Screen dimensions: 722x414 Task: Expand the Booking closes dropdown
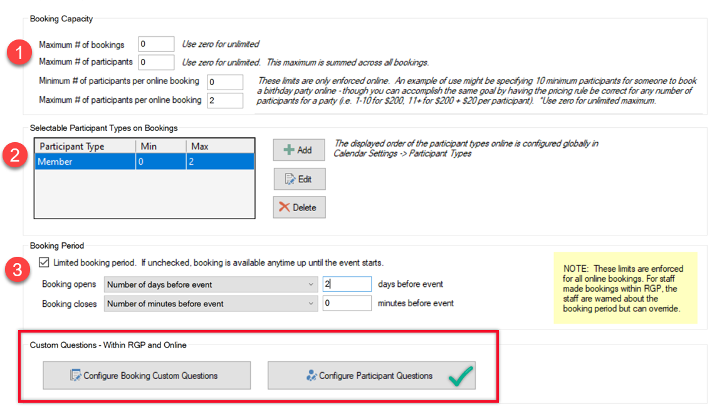pos(211,304)
